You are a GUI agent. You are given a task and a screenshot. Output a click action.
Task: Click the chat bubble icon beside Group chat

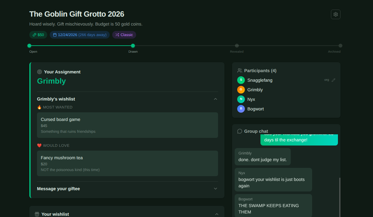(239, 131)
